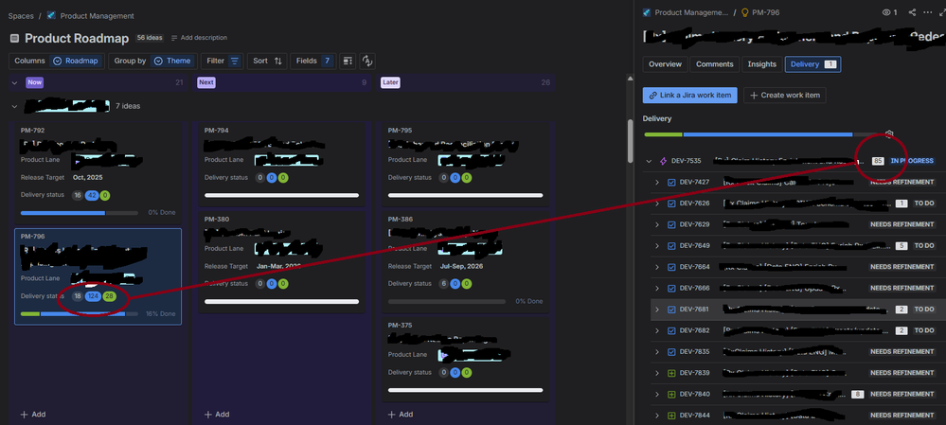946x425 pixels.
Task: Click the epic lightning icon for DEV-7535
Action: tap(663, 161)
